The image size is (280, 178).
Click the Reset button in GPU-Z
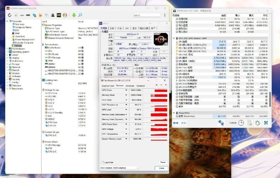coord(163,162)
